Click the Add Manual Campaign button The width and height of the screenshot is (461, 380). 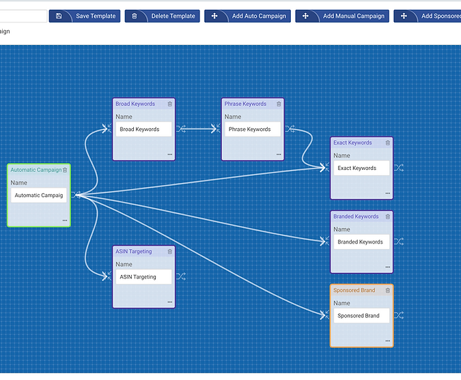click(342, 16)
